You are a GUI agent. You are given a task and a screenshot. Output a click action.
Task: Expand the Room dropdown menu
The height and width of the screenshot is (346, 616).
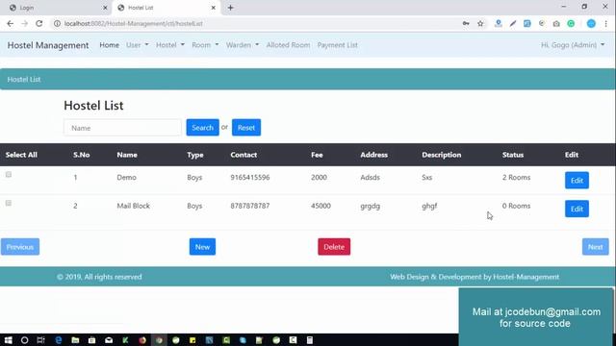tap(205, 45)
